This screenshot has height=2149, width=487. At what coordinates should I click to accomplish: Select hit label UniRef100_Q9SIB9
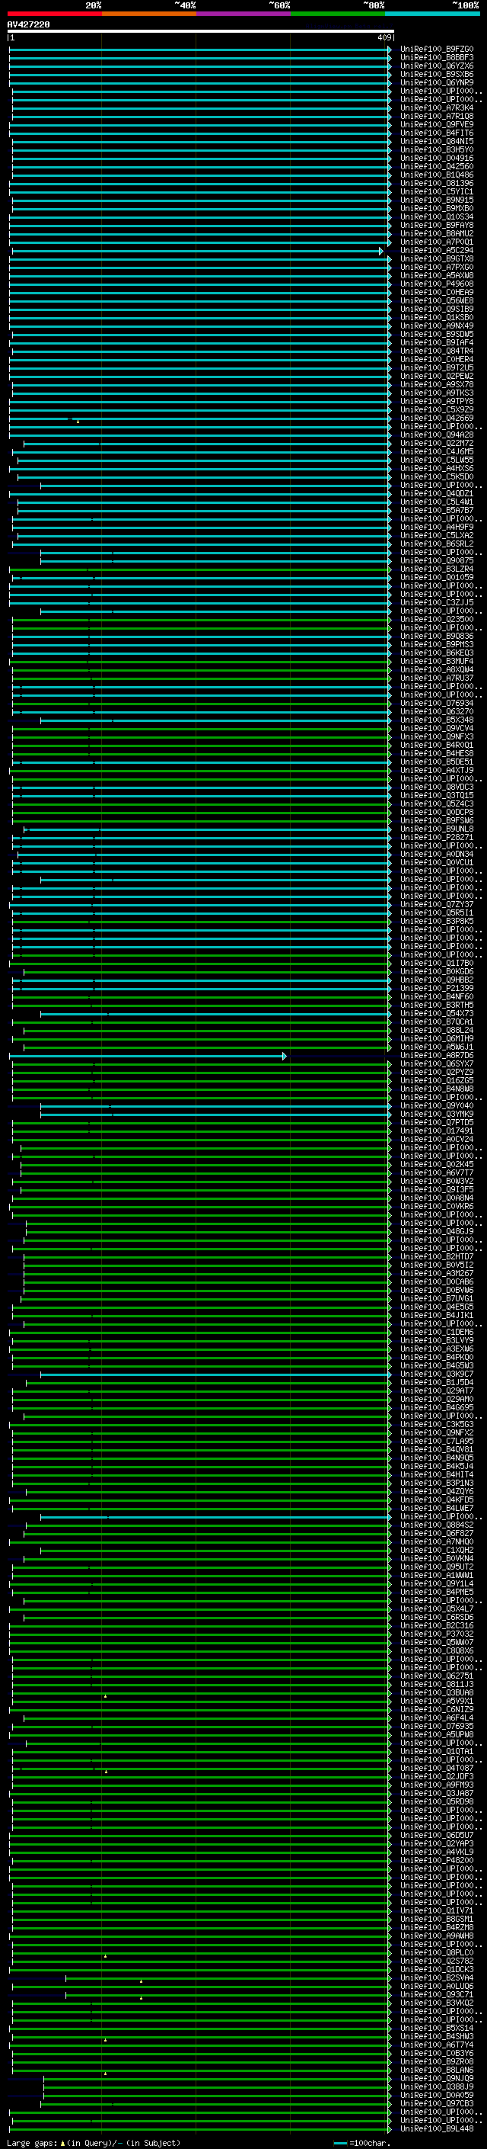tap(437, 310)
